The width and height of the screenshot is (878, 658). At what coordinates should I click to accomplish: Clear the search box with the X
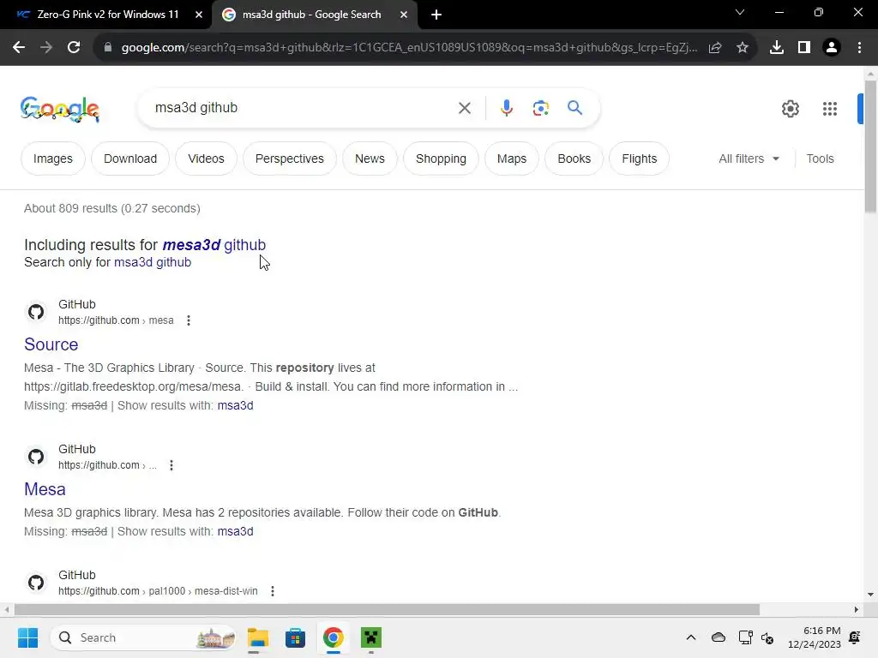coord(465,108)
